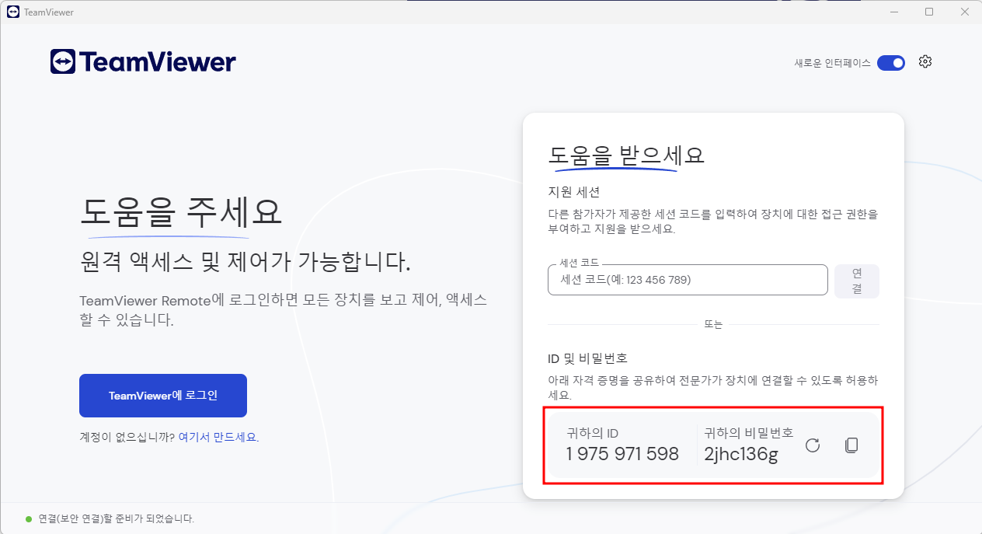The image size is (982, 534).
Task: Toggle the 새로운 인터페이스 switch off
Action: click(891, 62)
